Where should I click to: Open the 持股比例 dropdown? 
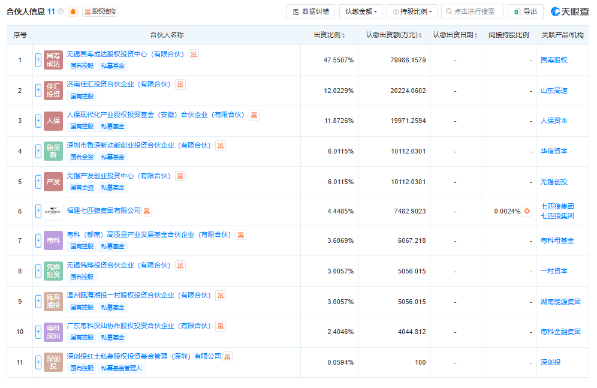[412, 11]
